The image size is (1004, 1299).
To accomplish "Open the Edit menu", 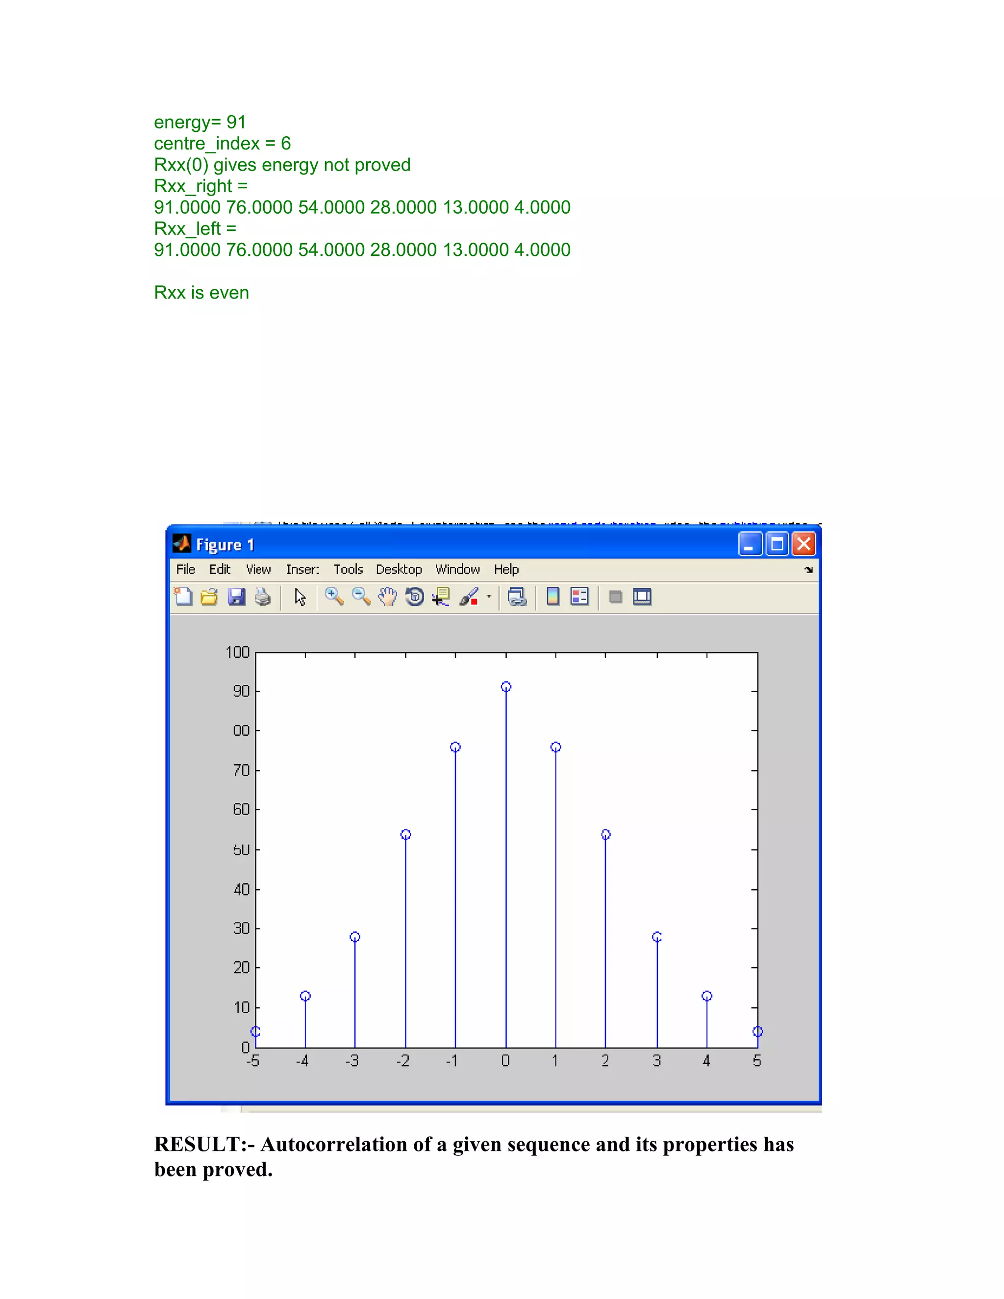I will point(220,569).
